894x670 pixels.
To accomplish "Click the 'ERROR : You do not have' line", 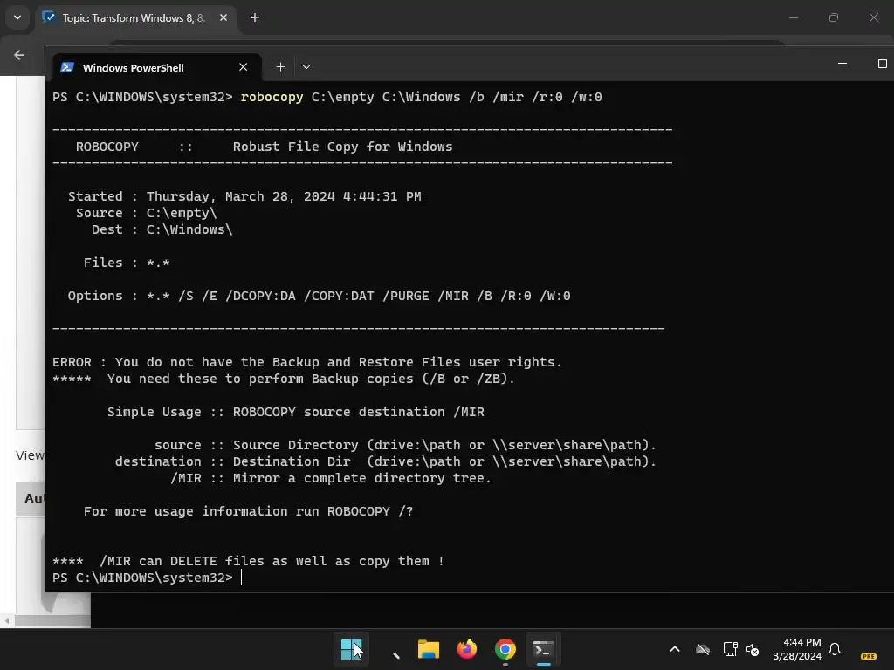I will tap(307, 362).
